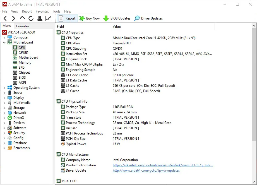Select the Motherboard sub-item board icon
This screenshot has width=257, height=185.
(15, 57)
